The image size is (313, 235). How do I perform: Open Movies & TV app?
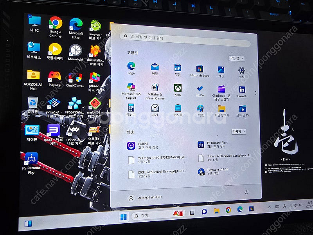point(243,111)
